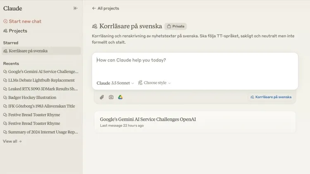Click the View all recents link

pos(12,141)
